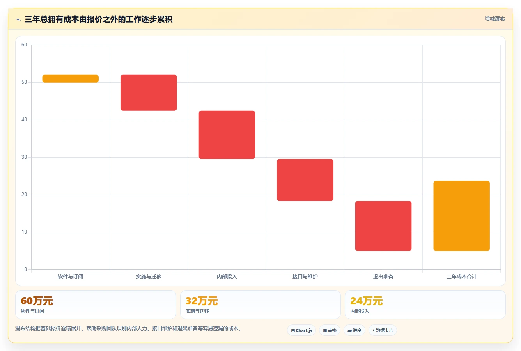Click the red 接口与维护 waterfall bar

[305, 180]
